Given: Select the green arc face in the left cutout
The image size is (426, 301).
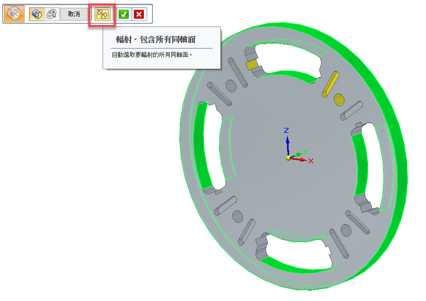Looking at the screenshot, I should point(201,147).
